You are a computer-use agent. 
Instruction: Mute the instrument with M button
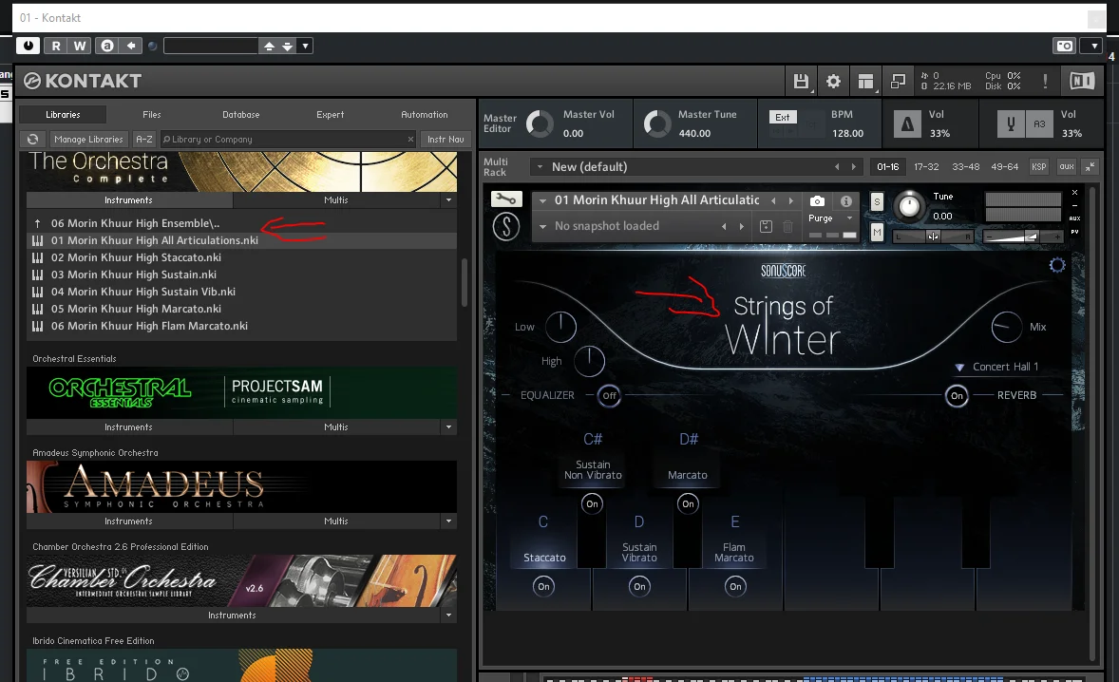[877, 233]
